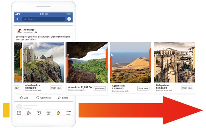The image size is (206, 128).
Task: Click the Air France logo avatar
Action: pos(19,31)
